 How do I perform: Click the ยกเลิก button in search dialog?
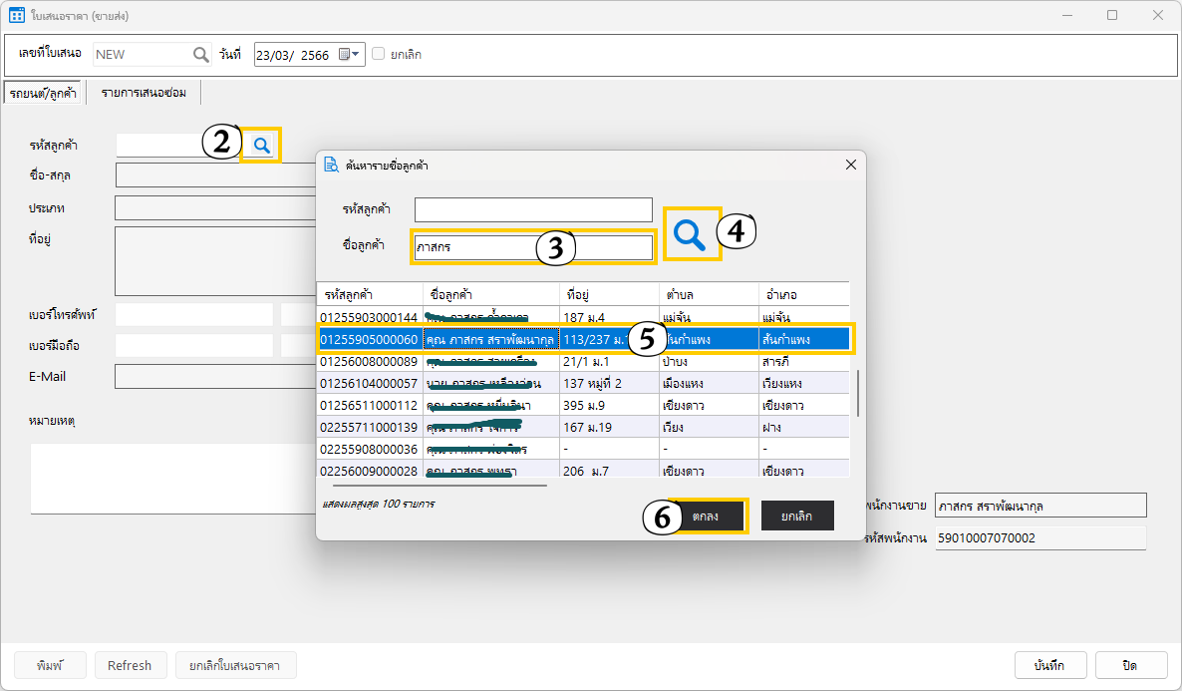[x=797, y=516]
